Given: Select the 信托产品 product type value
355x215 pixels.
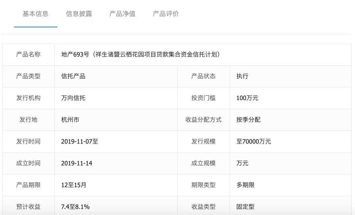Looking at the screenshot, I should (73, 76).
